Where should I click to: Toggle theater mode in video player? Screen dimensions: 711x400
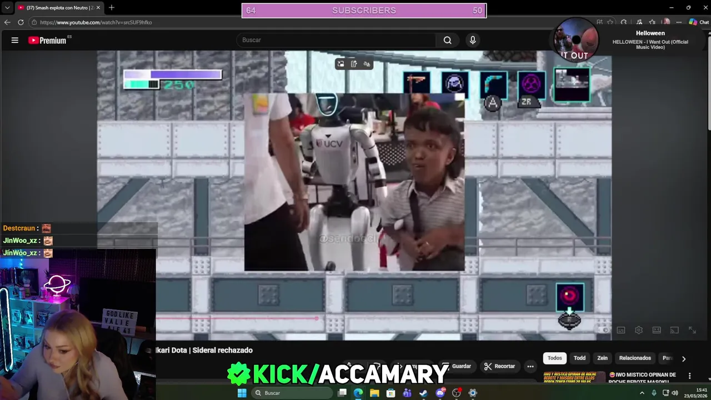(x=657, y=330)
